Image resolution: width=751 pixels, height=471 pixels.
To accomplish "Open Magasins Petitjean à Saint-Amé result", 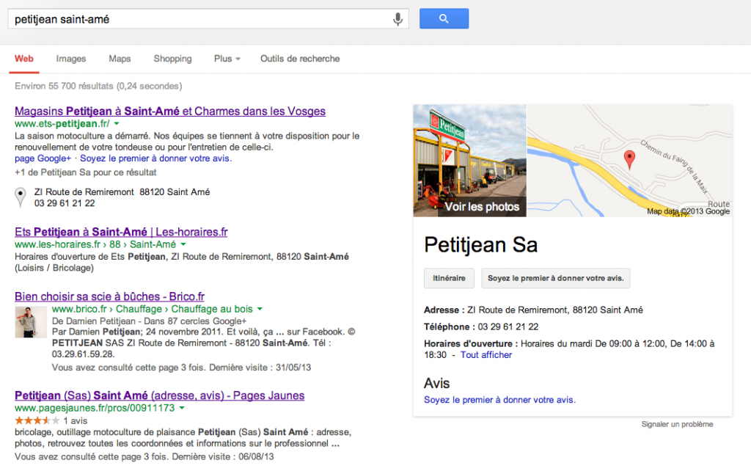I will (170, 112).
